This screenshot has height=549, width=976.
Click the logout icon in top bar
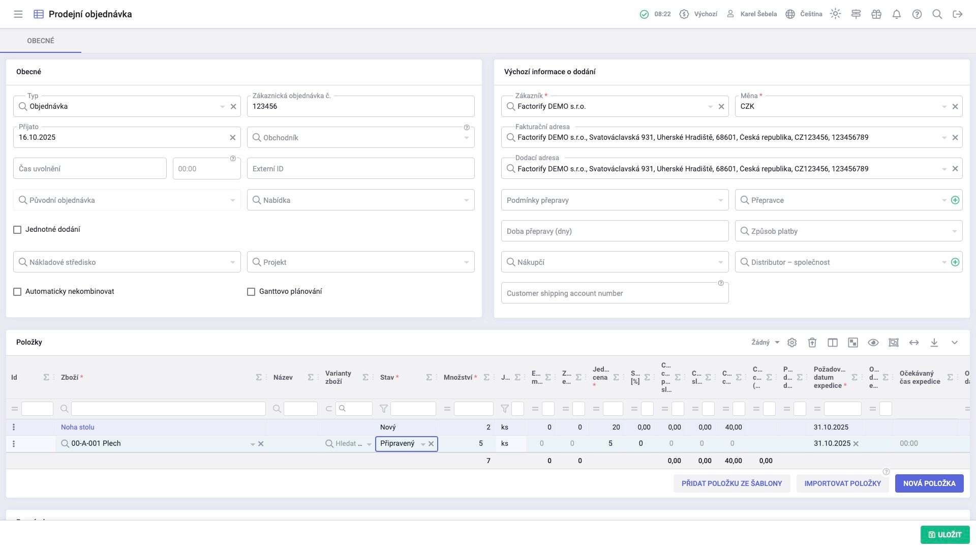pyautogui.click(x=958, y=14)
